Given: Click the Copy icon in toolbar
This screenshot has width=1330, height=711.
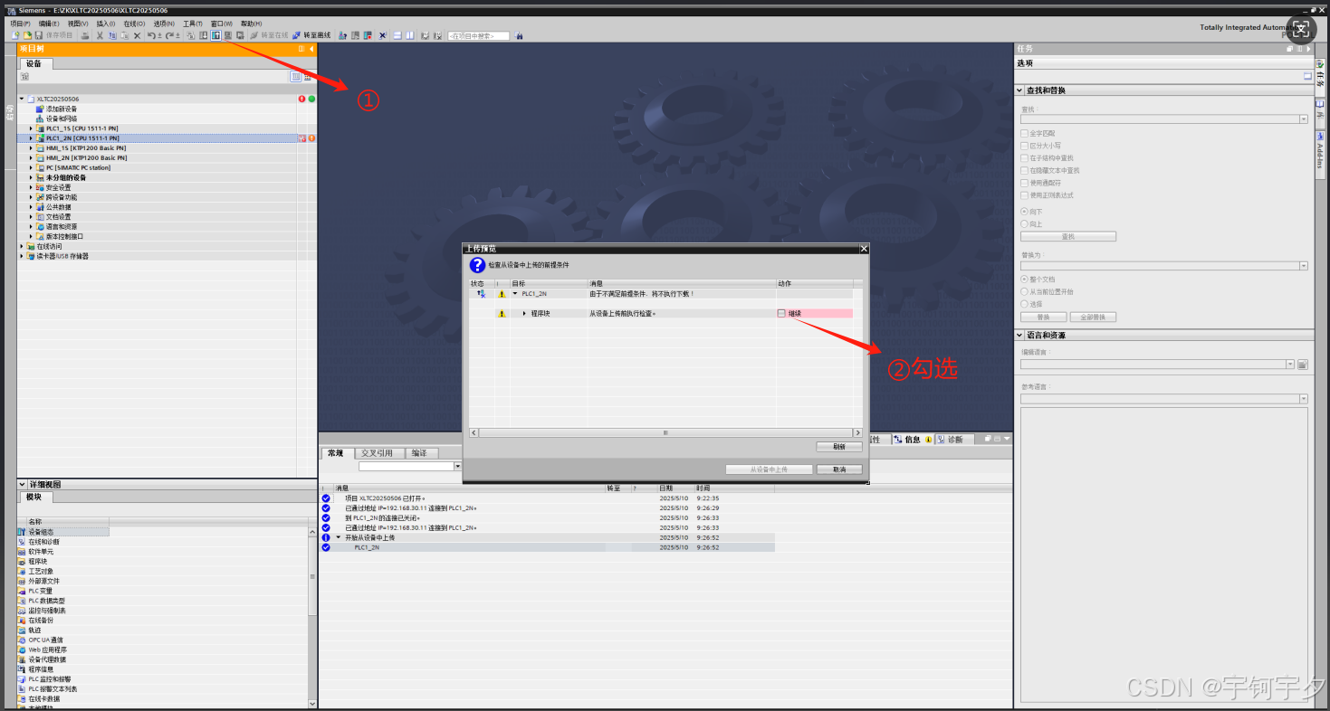Looking at the screenshot, I should (x=112, y=35).
